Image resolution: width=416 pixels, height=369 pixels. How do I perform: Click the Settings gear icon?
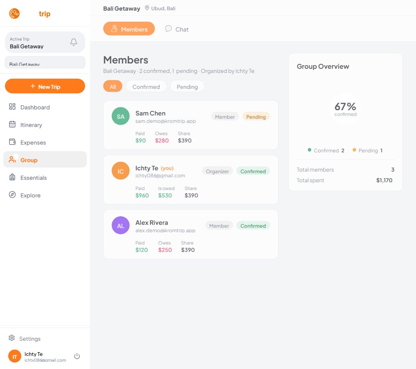(12, 338)
